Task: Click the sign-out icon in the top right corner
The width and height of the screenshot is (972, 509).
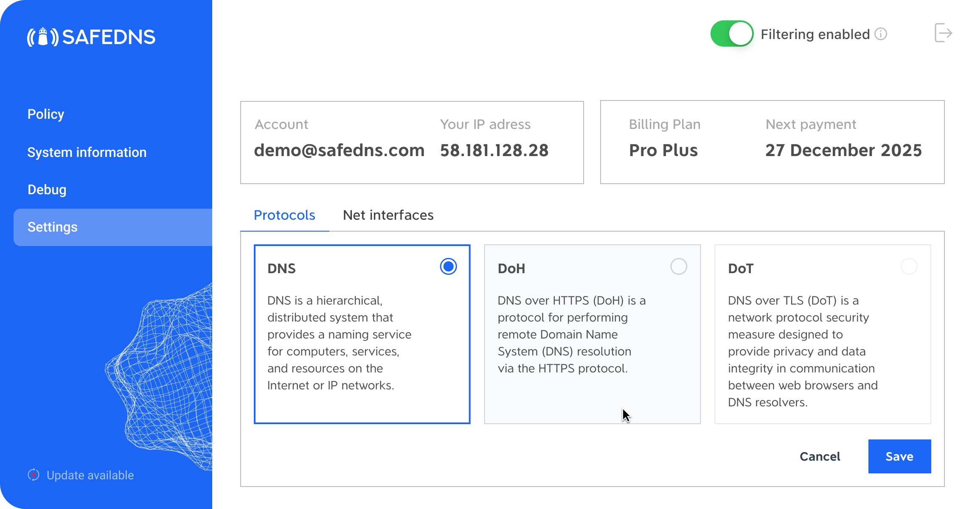Action: click(943, 33)
